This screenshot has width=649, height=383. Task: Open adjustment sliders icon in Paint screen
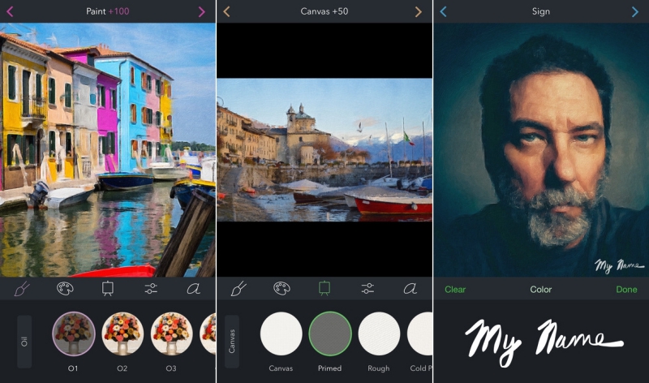click(x=151, y=288)
